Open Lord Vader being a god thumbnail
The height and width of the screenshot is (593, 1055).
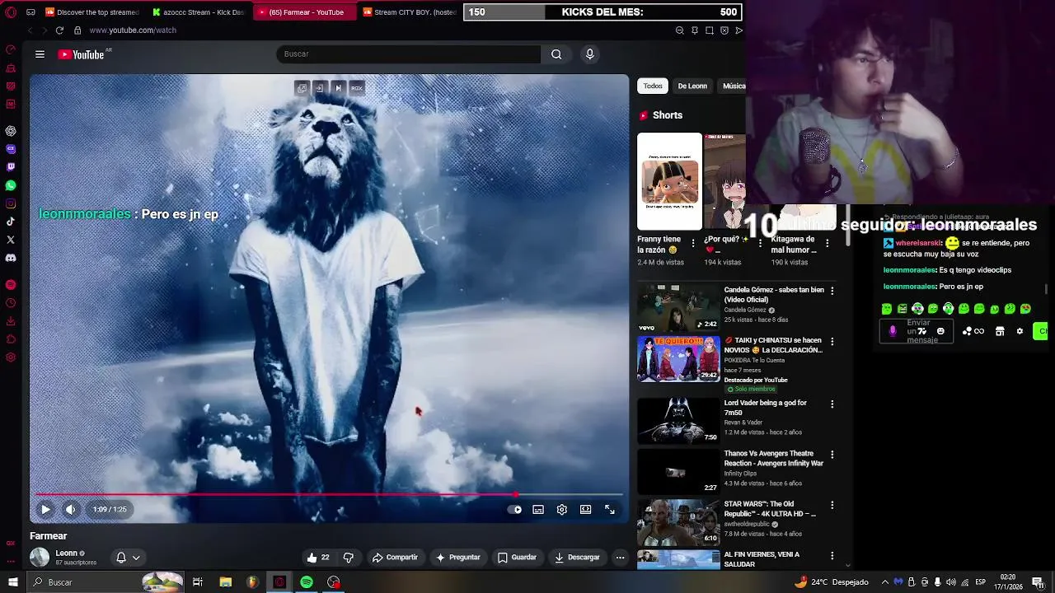click(678, 421)
